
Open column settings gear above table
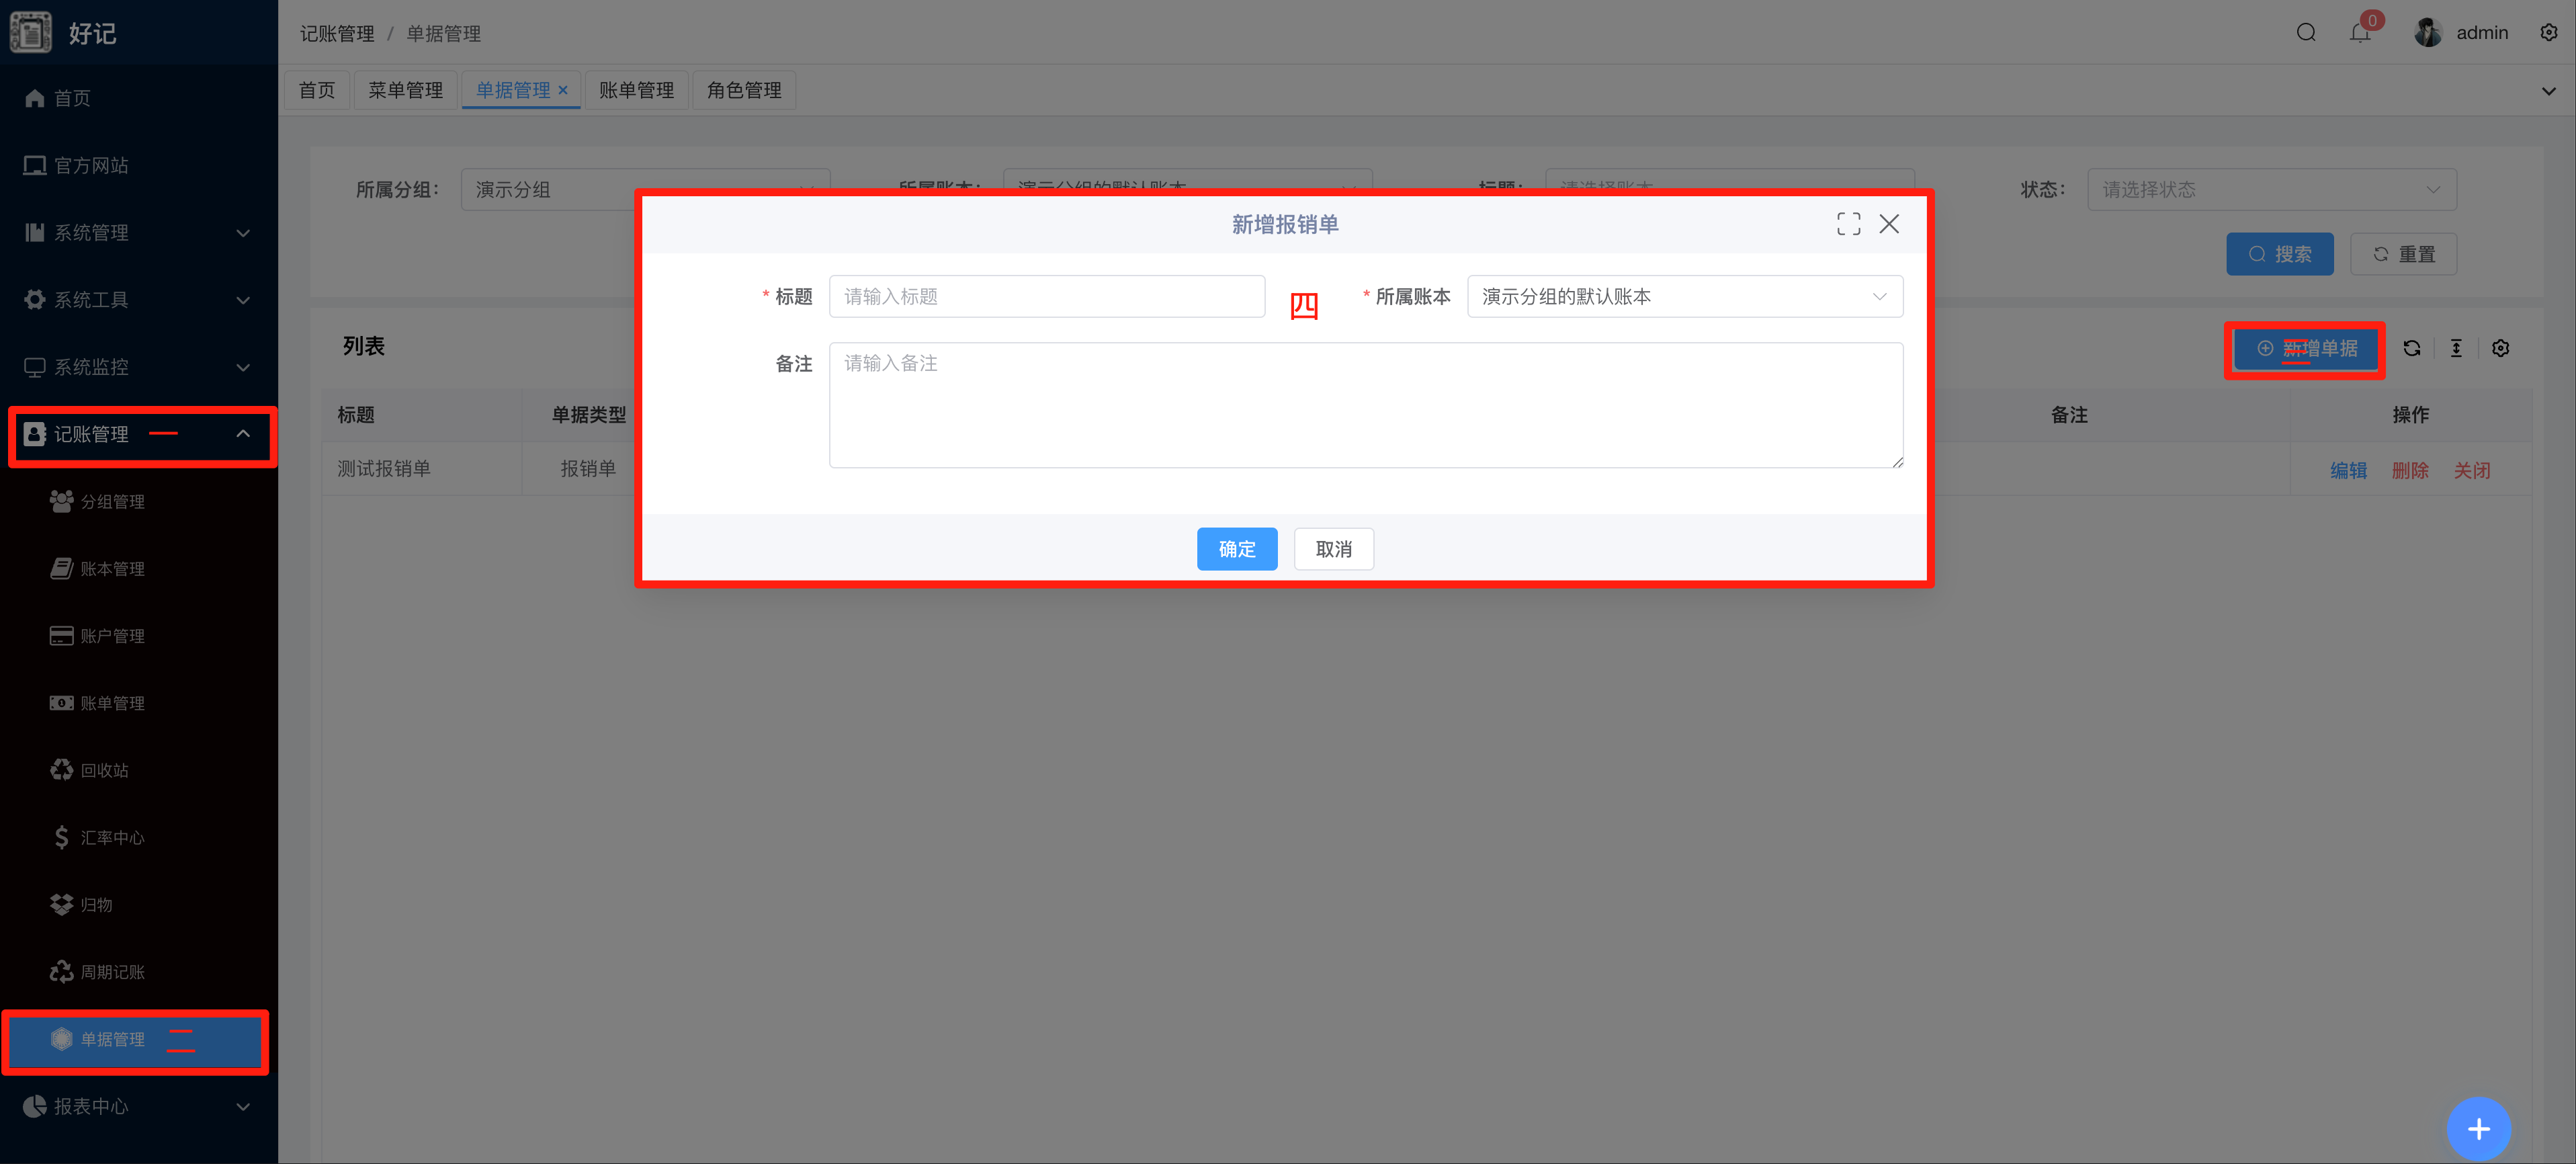point(2500,348)
